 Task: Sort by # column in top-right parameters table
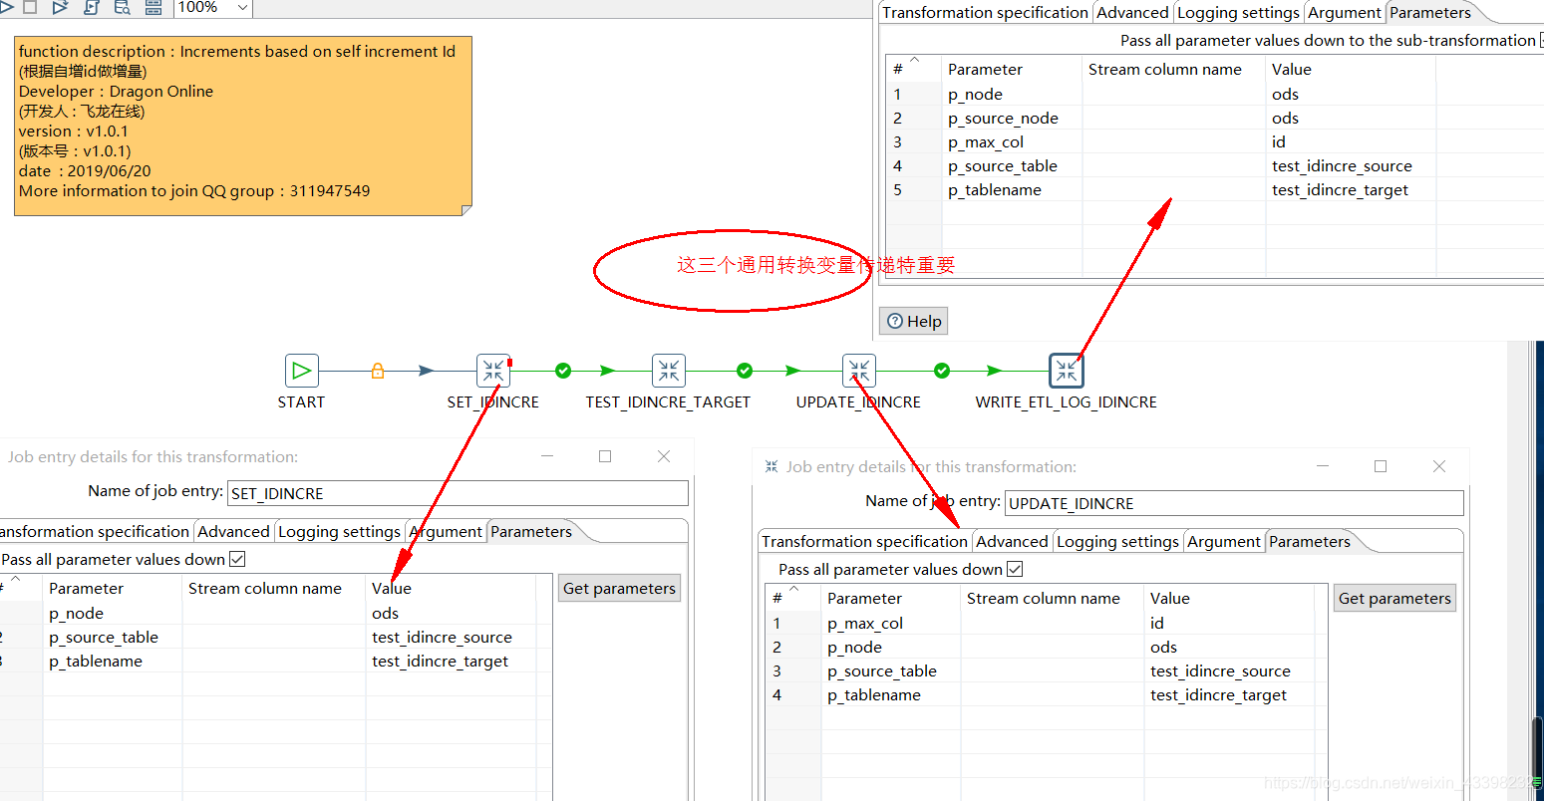tap(912, 69)
